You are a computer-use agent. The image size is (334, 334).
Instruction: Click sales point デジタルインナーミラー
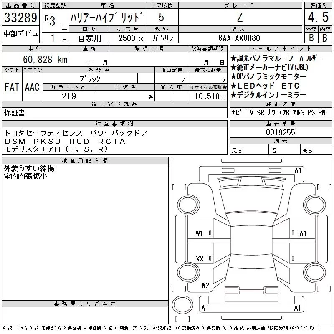(268, 95)
